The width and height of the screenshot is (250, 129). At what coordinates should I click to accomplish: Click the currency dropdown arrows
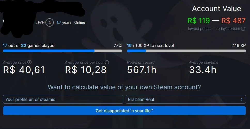coord(241,99)
